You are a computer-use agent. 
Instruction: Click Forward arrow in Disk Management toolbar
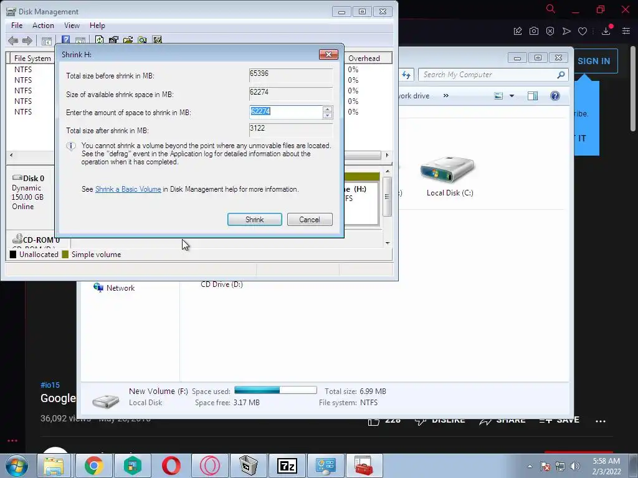click(27, 40)
